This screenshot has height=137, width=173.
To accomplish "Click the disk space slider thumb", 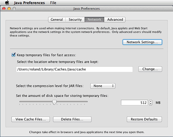I will tap(54, 102).
